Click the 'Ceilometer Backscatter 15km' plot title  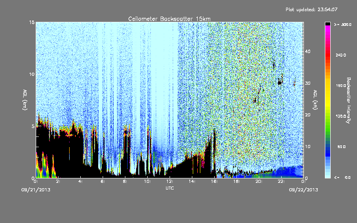pyautogui.click(x=170, y=19)
